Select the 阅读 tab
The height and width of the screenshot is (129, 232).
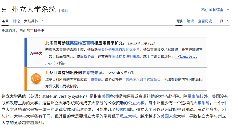179,21
